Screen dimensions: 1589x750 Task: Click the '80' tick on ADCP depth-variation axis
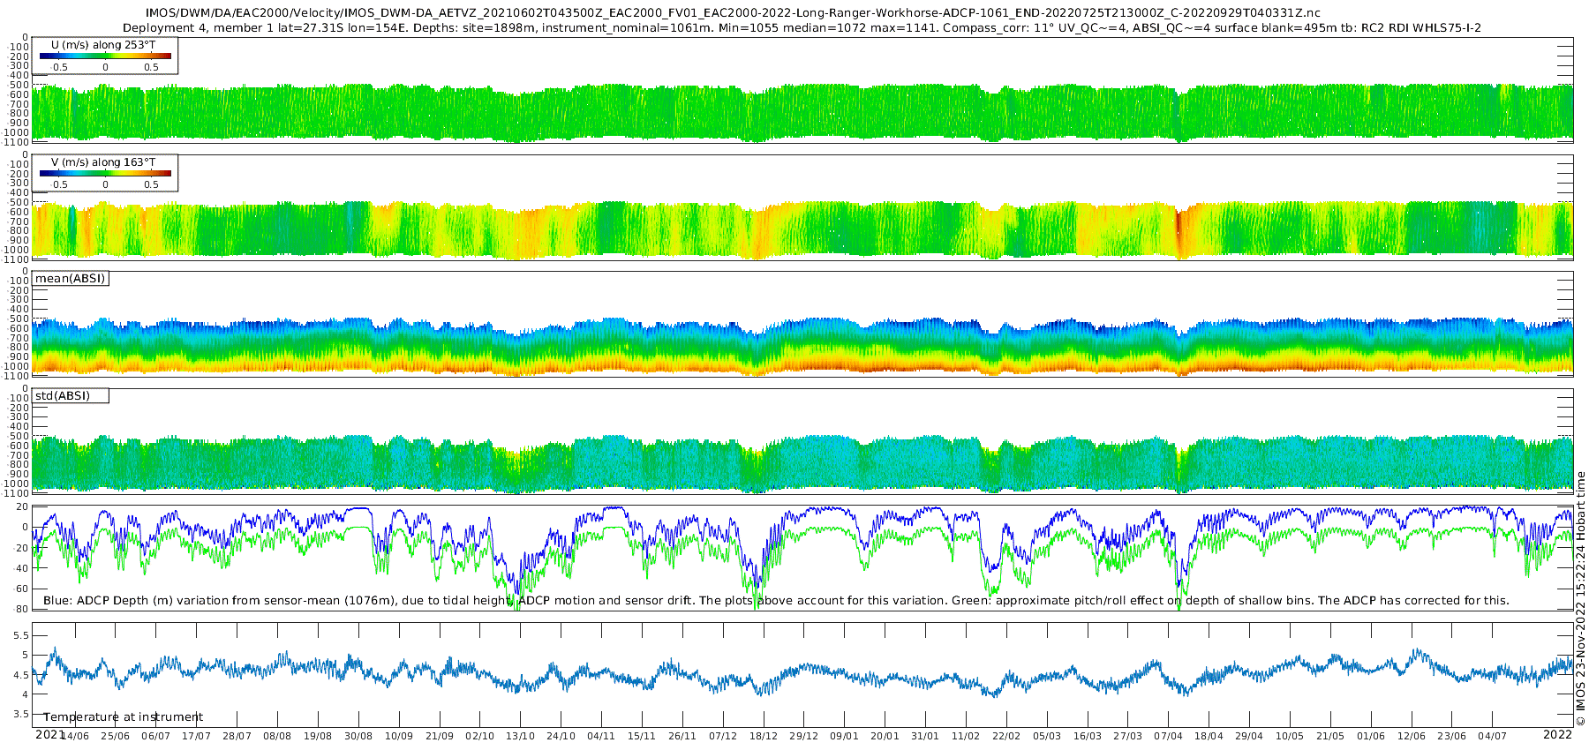point(22,610)
